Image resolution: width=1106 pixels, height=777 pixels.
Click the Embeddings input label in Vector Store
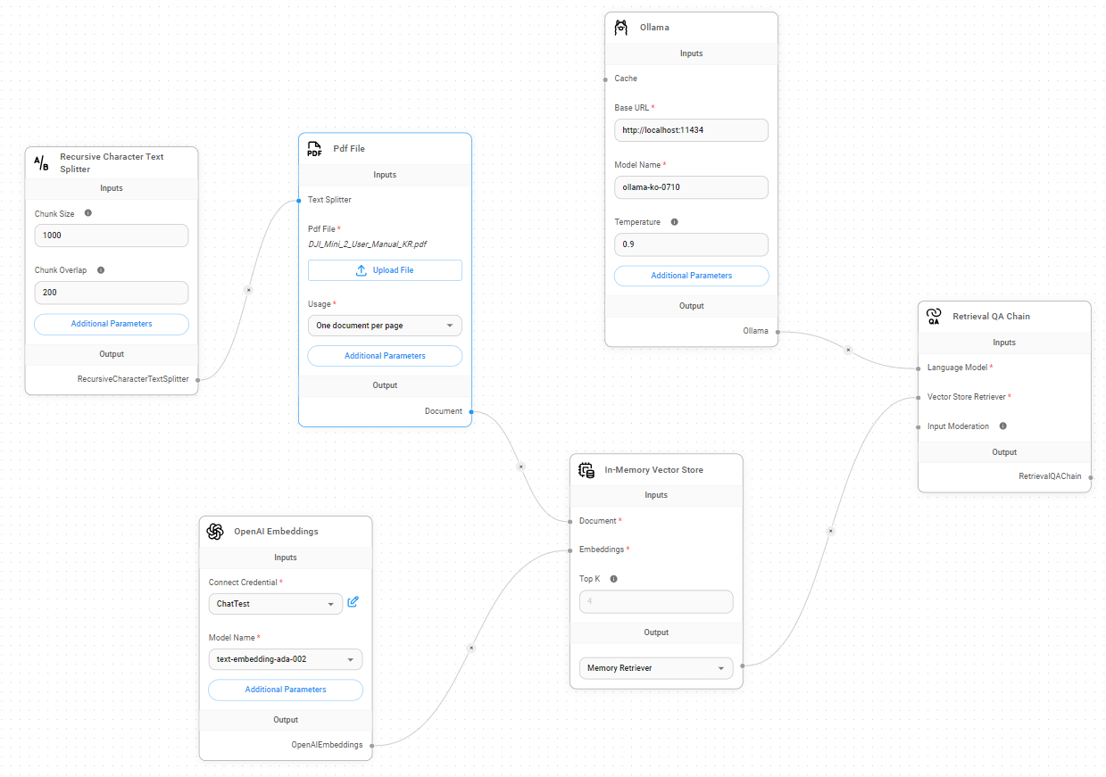tap(602, 550)
